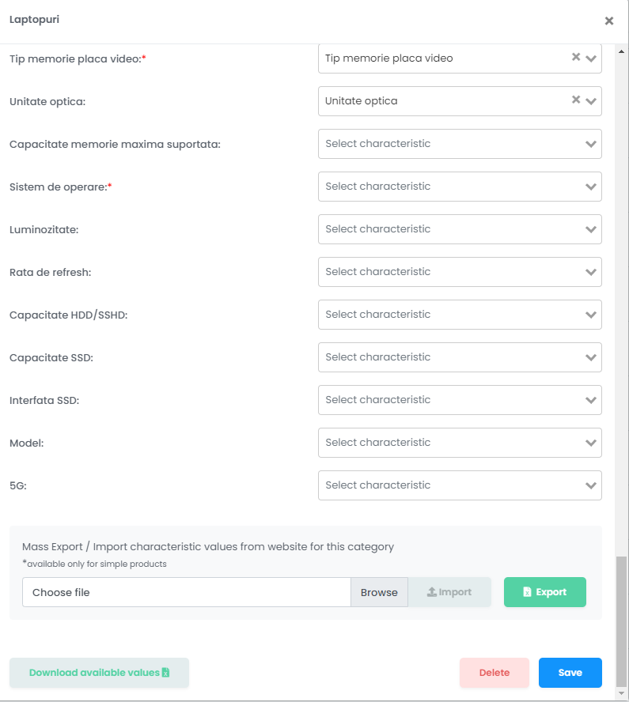
Task: Click the Choose file input field
Action: [x=187, y=592]
